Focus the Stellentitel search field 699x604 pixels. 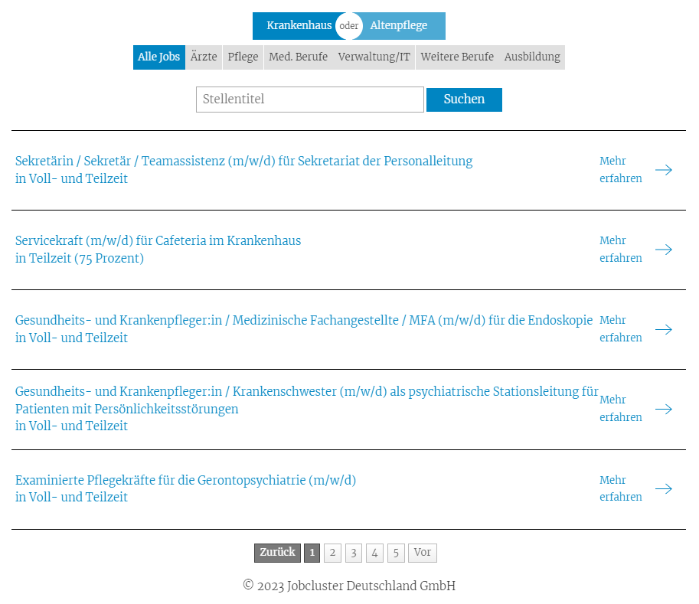309,100
